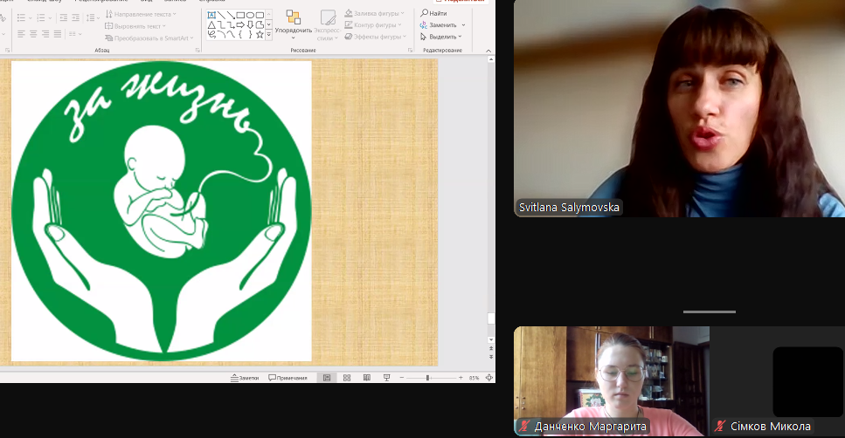Image resolution: width=845 pixels, height=438 pixels.
Task: Decrease the list indent level
Action: [64, 17]
